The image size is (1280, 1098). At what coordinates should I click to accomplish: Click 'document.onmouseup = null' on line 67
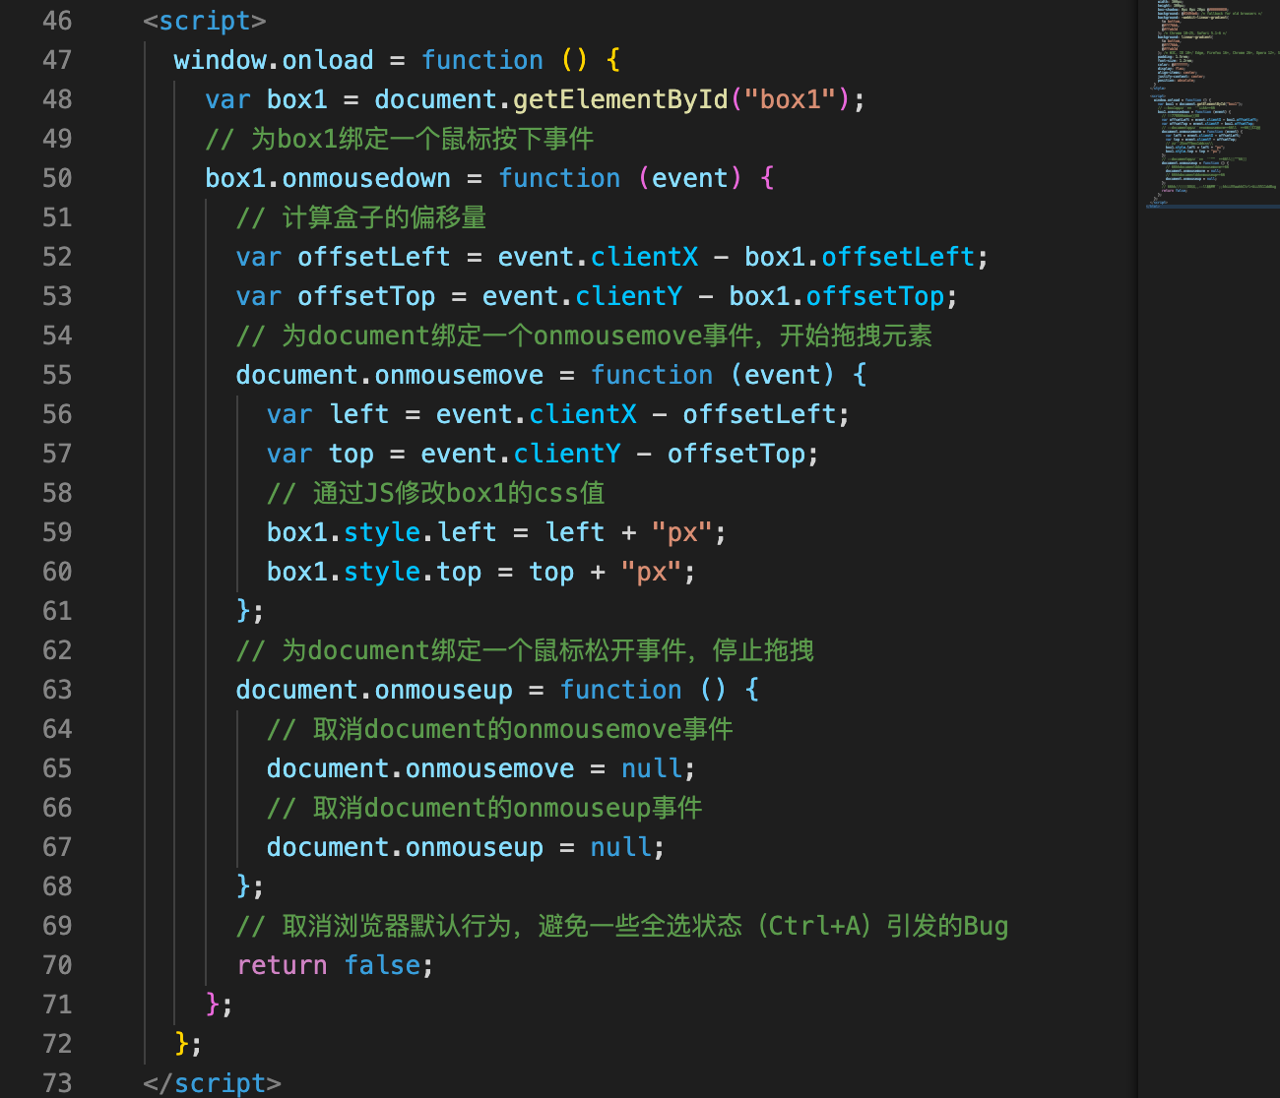point(459,847)
